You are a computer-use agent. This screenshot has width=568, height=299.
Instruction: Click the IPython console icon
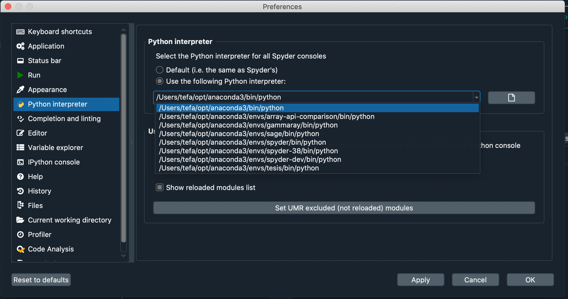coord(20,162)
